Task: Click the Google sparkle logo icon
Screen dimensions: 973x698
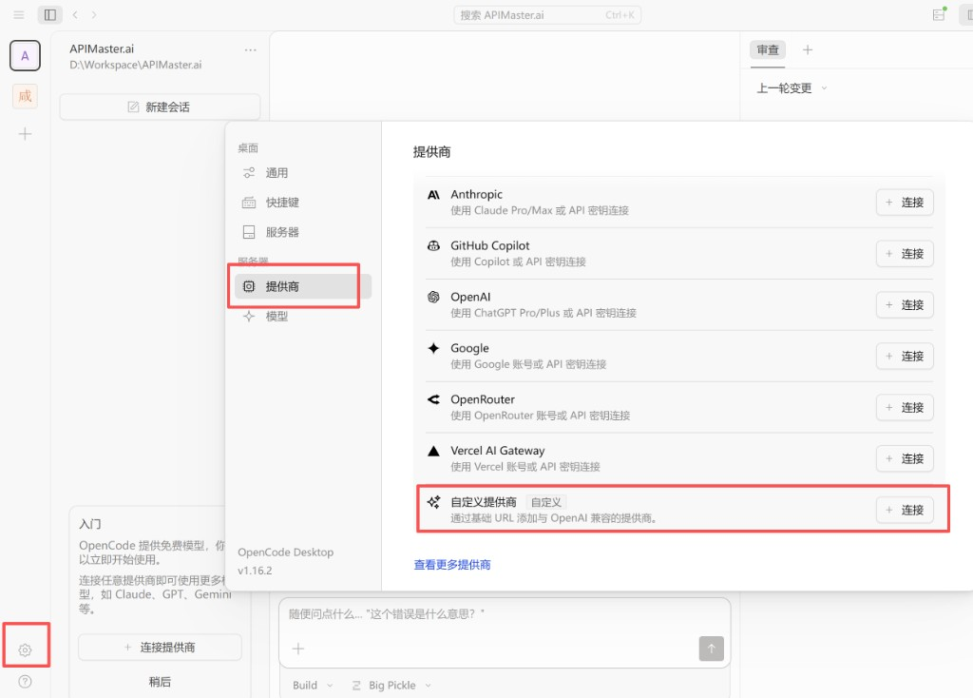Action: (x=433, y=348)
